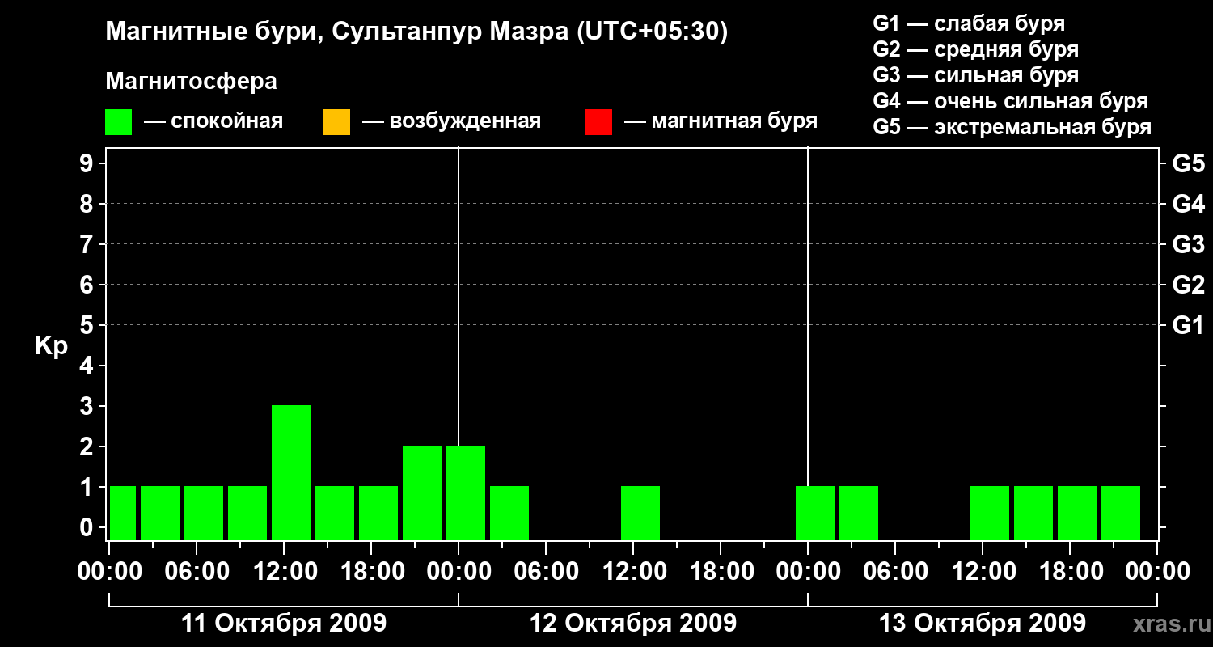
Task: Click the first green bar of 13 October
Action: [815, 513]
